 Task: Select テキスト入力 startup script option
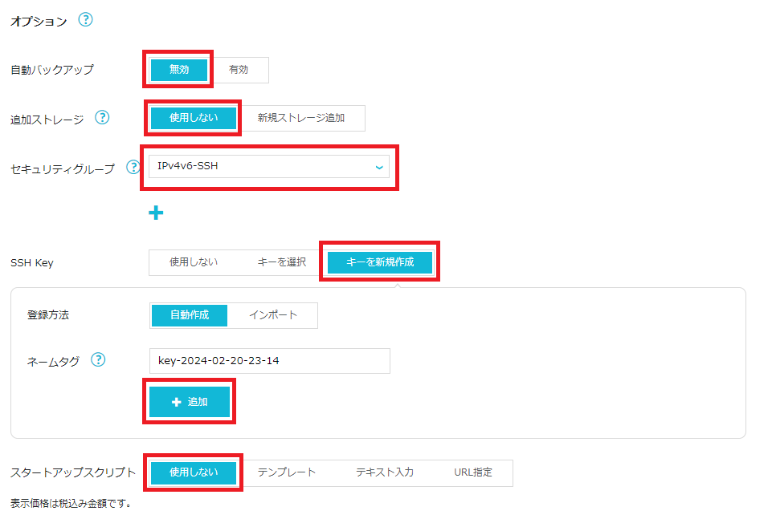(x=385, y=472)
